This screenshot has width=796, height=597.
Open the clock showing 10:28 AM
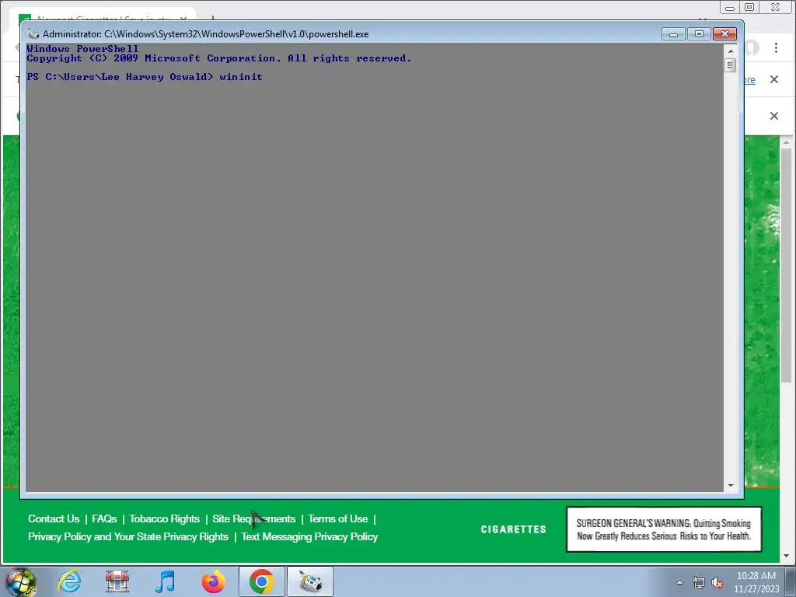pos(756,576)
